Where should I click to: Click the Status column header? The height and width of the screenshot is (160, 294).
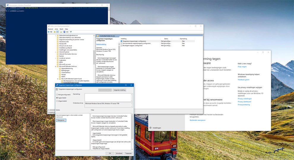166,39
